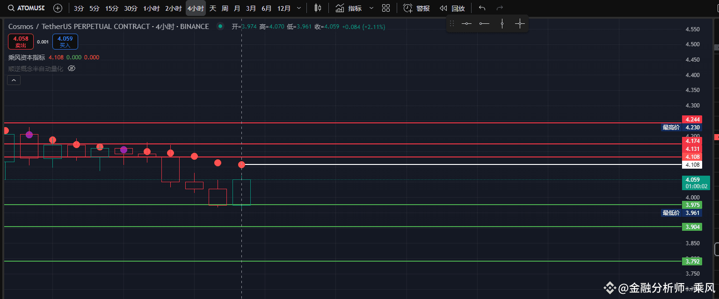The width and height of the screenshot is (719, 299).
Task: Select the horizontal ray drawing tool
Action: (485, 23)
